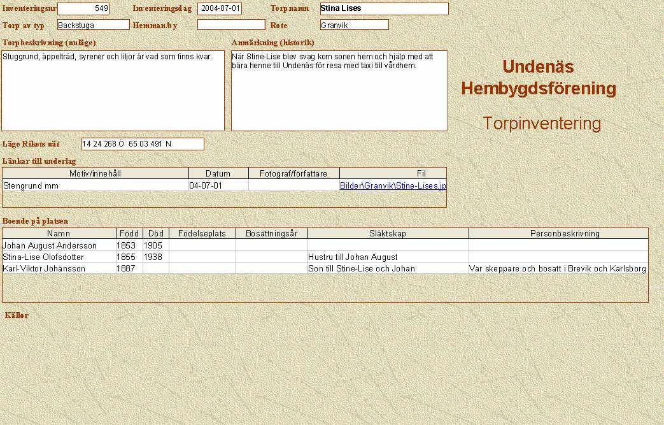Viewport: 664px width, 425px height.
Task: Click the Personbeskrivning cell about skeppare
Action: click(558, 268)
